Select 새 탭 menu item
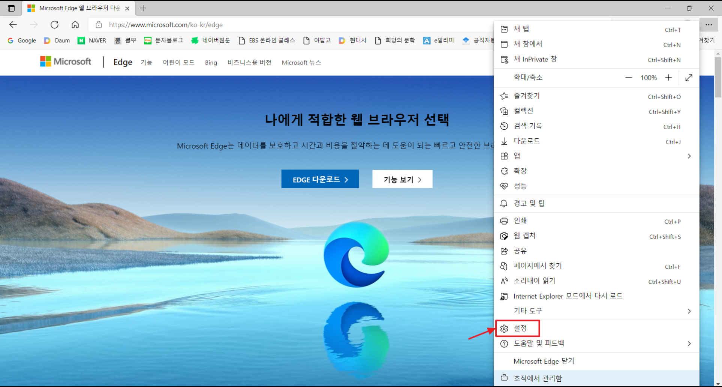722x387 pixels. pyautogui.click(x=596, y=29)
